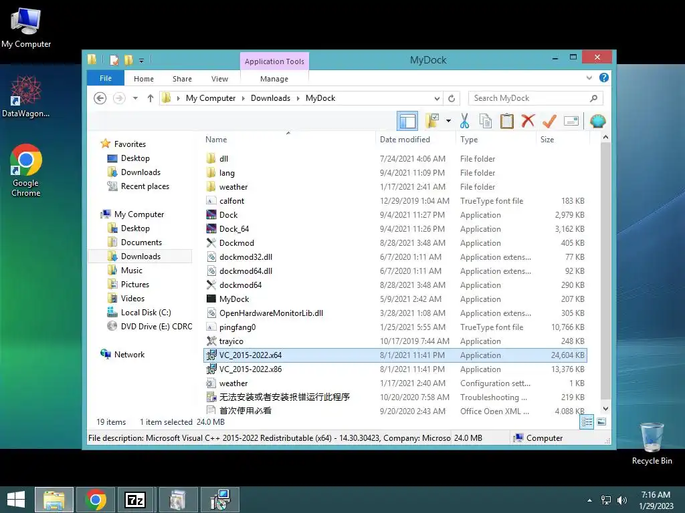Switch to details view status bar button
685x513 pixels.
(x=587, y=422)
